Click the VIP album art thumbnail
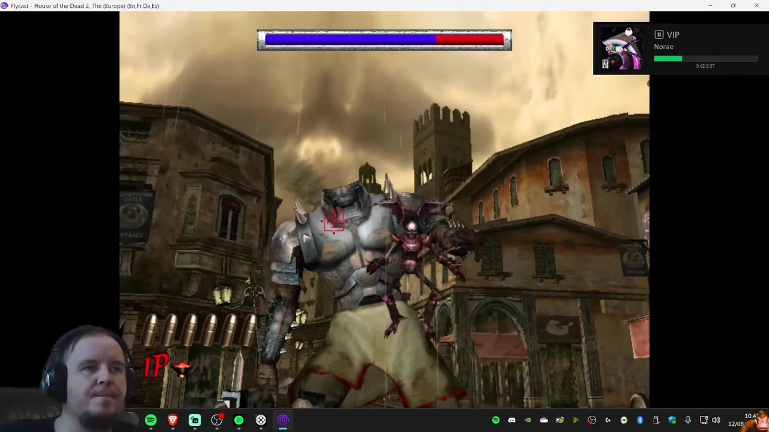The image size is (769, 432). click(x=621, y=49)
